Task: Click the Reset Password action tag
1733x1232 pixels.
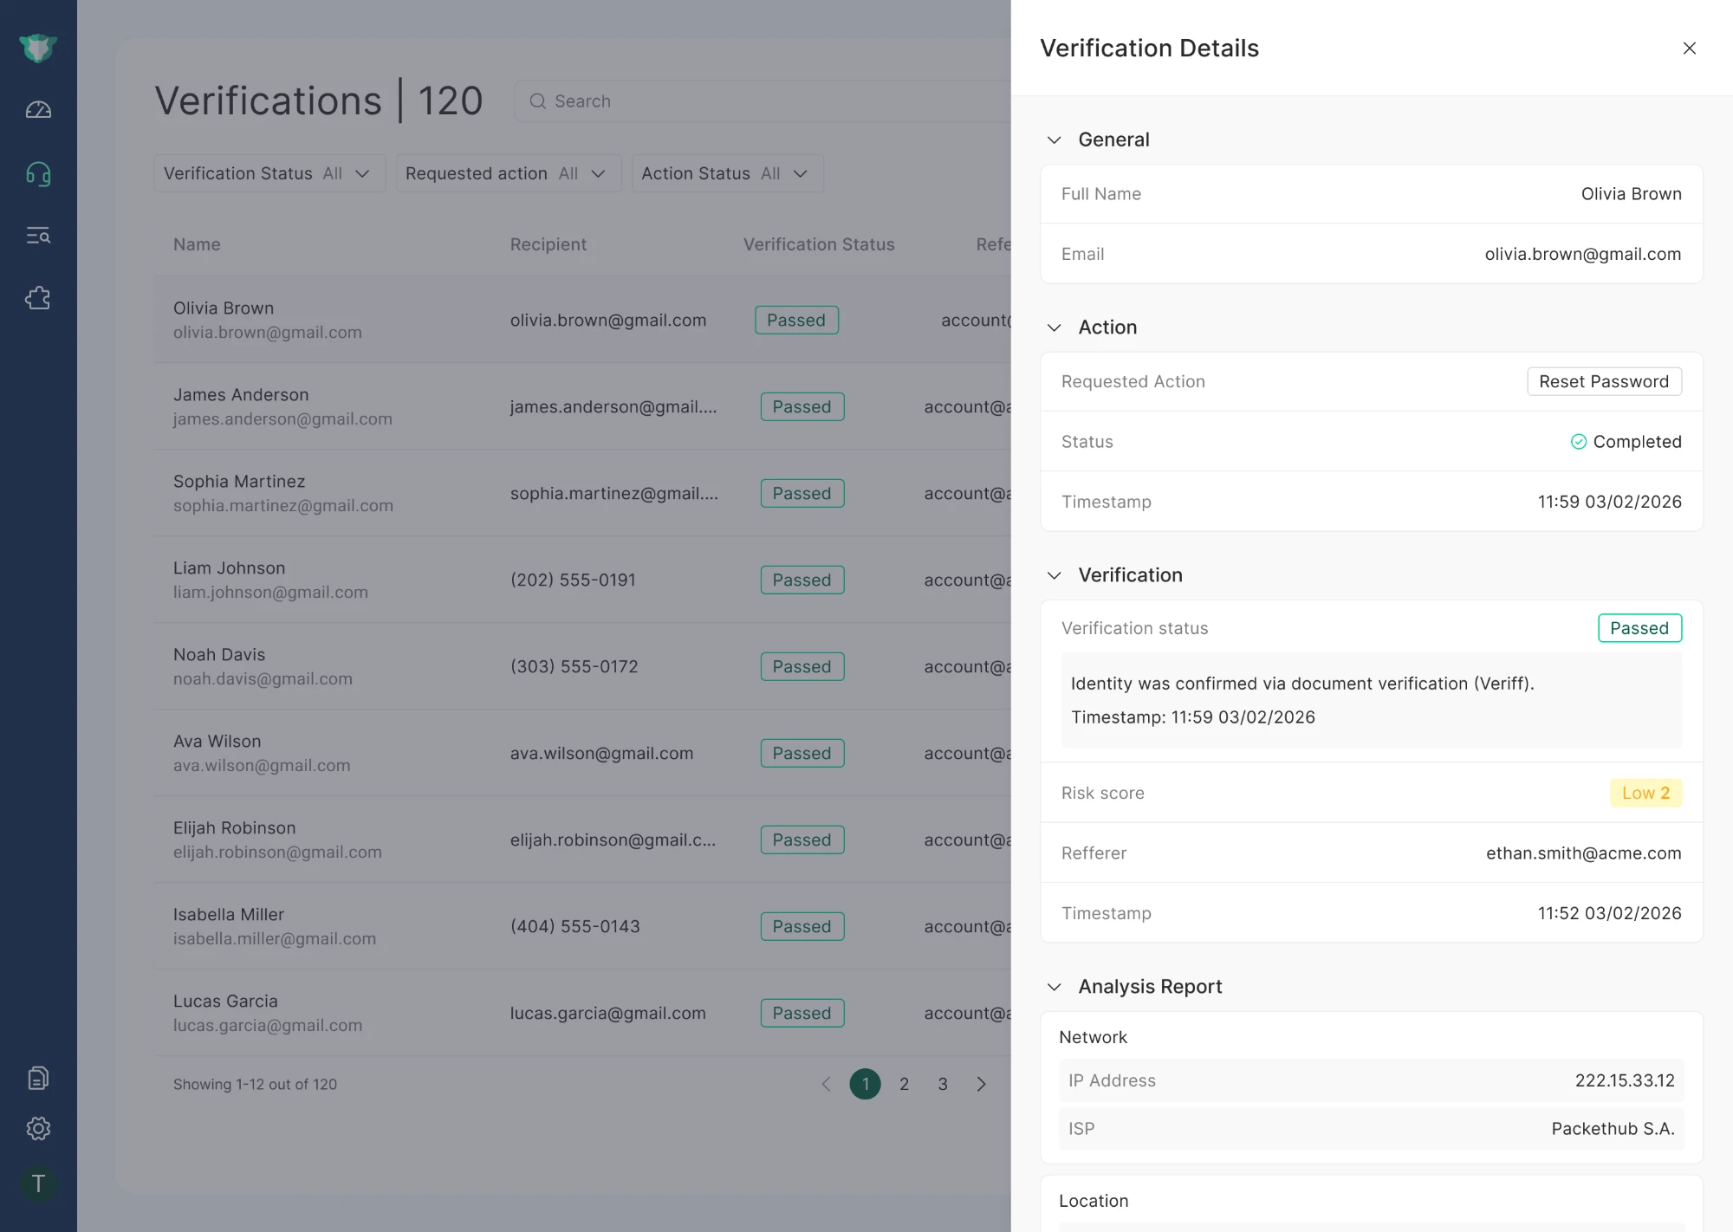Action: point(1604,381)
